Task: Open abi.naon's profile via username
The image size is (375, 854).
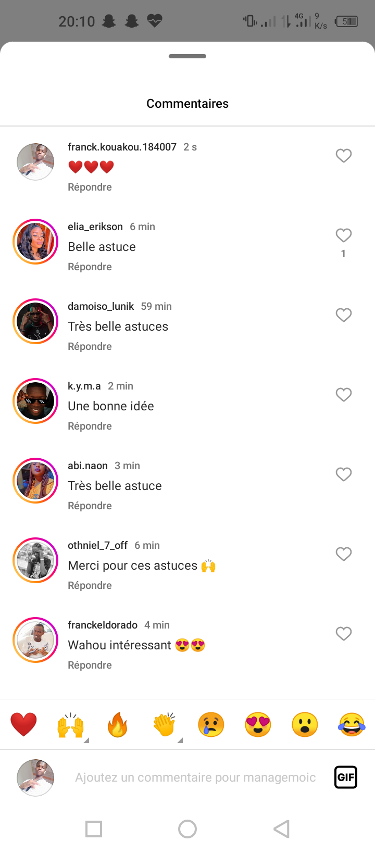Action: click(x=87, y=466)
